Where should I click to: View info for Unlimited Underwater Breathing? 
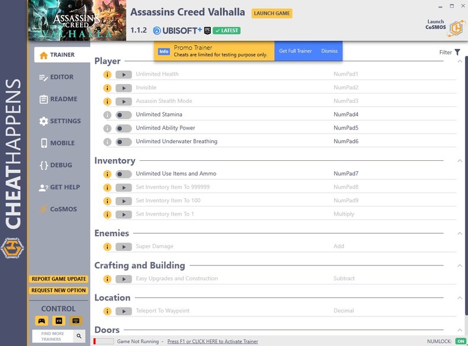click(107, 141)
